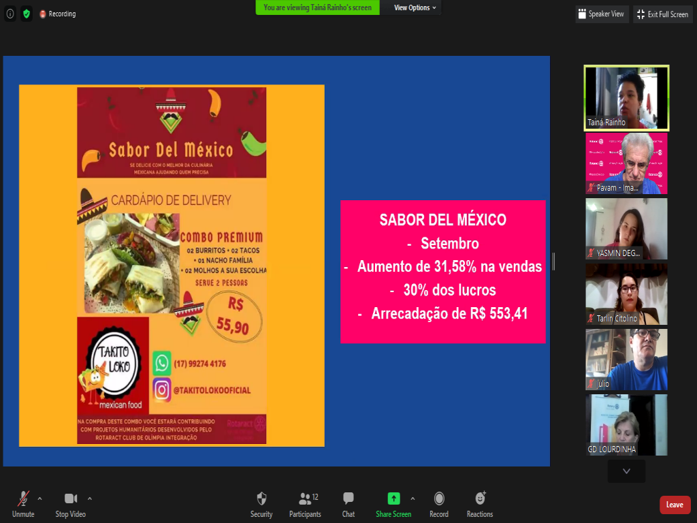This screenshot has height=523, width=697.
Task: Click the green encryption shield icon
Action: tap(27, 14)
